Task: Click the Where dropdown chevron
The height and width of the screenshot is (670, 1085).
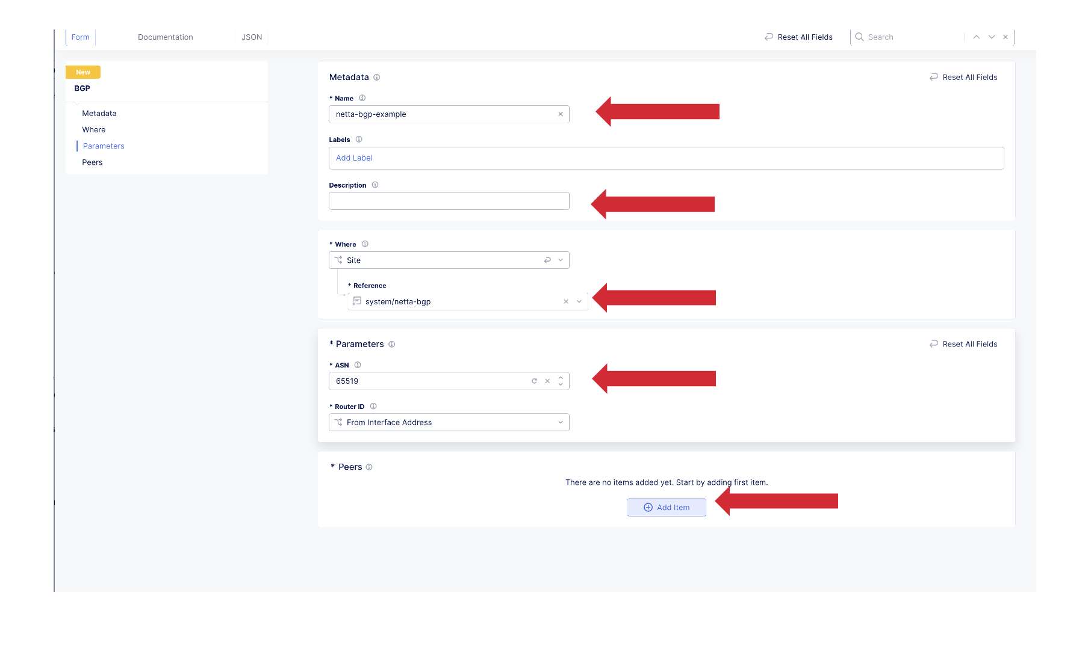Action: tap(561, 260)
